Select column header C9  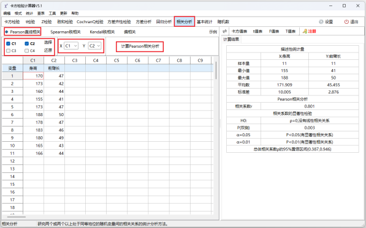coord(200,61)
